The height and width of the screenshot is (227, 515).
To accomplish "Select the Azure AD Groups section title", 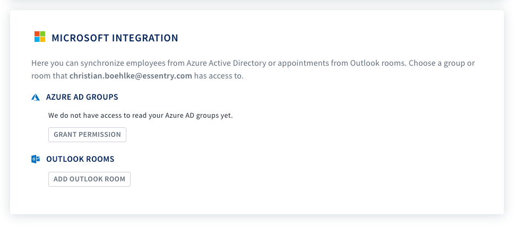I will [82, 97].
